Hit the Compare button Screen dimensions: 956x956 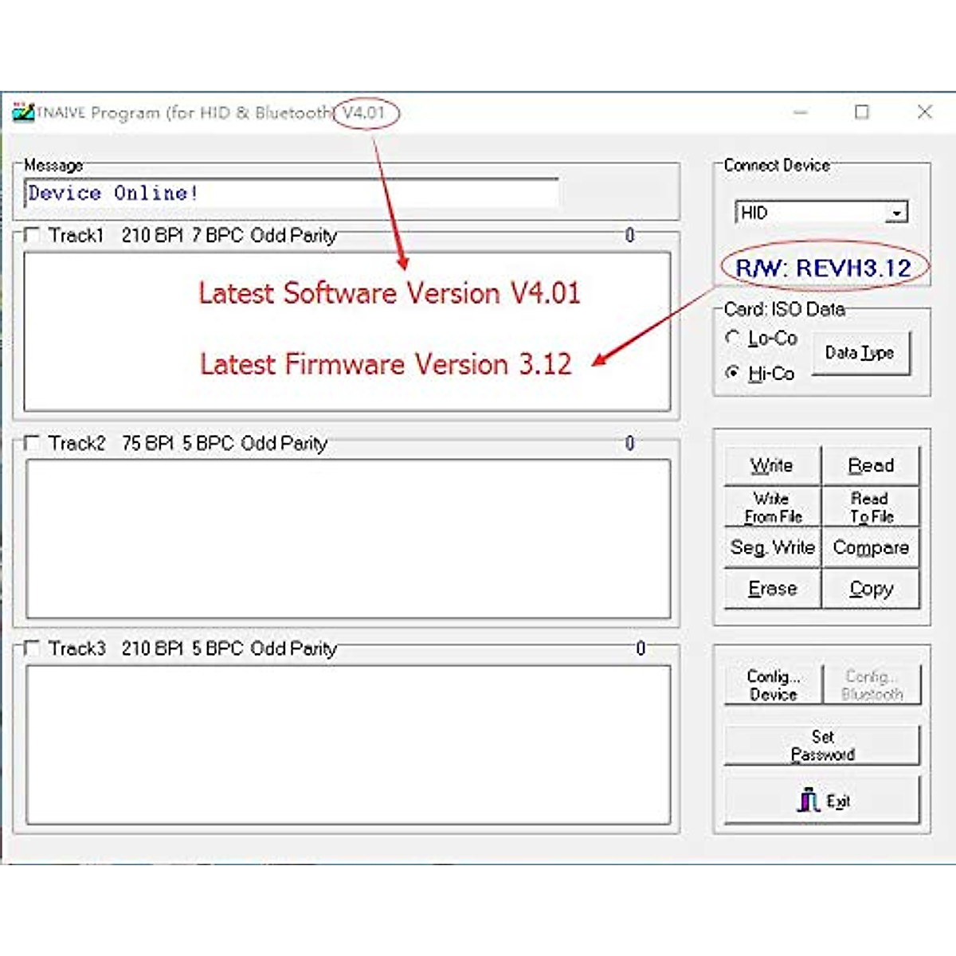coord(870,547)
